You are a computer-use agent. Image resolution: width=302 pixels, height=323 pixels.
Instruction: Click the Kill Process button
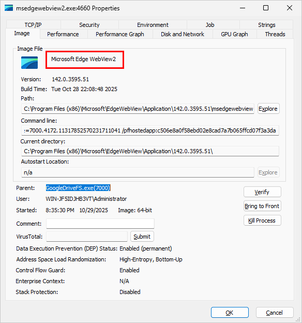click(x=262, y=221)
